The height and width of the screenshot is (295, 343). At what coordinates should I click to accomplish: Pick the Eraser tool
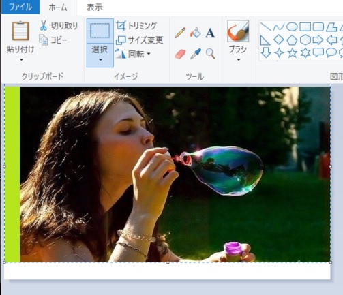pyautogui.click(x=180, y=54)
